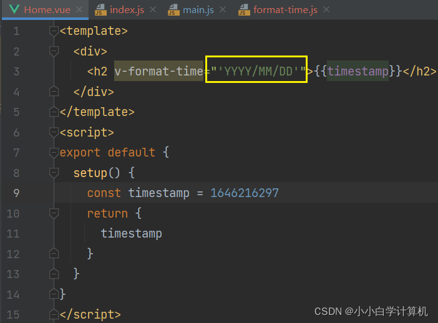Click the opening <template> tag
This screenshot has width=438, height=323.
94,31
